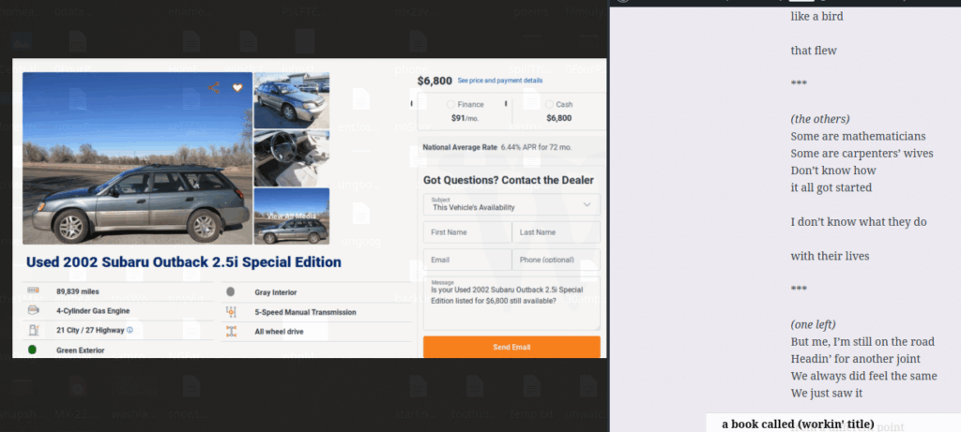Click inside the Message text area
Viewport: 961px width, 432px height.
(511, 304)
